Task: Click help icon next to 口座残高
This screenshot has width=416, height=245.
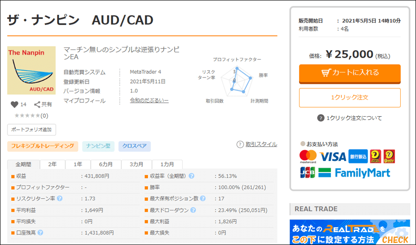Action: point(40,233)
